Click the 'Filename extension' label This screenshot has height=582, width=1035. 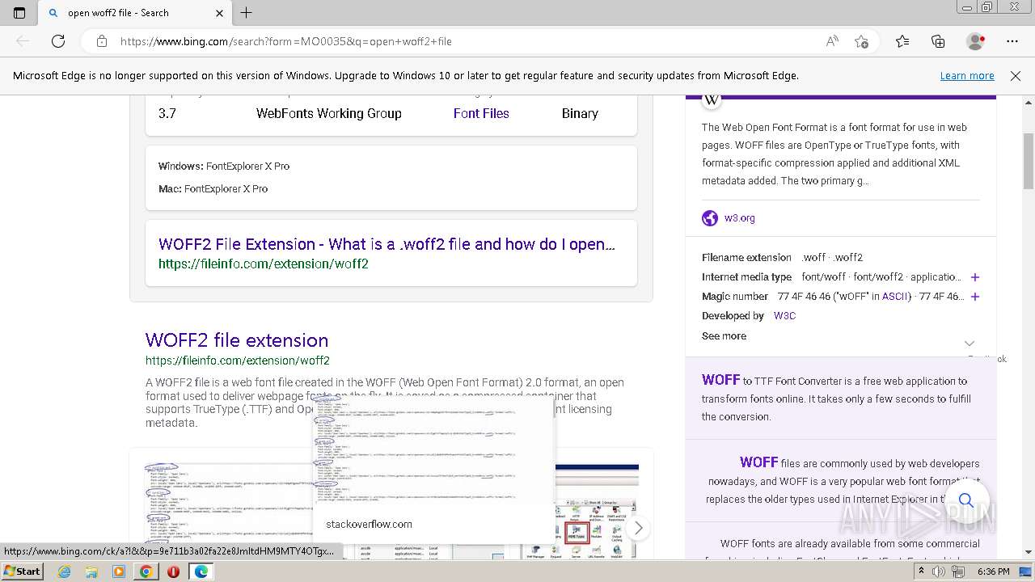tap(746, 258)
